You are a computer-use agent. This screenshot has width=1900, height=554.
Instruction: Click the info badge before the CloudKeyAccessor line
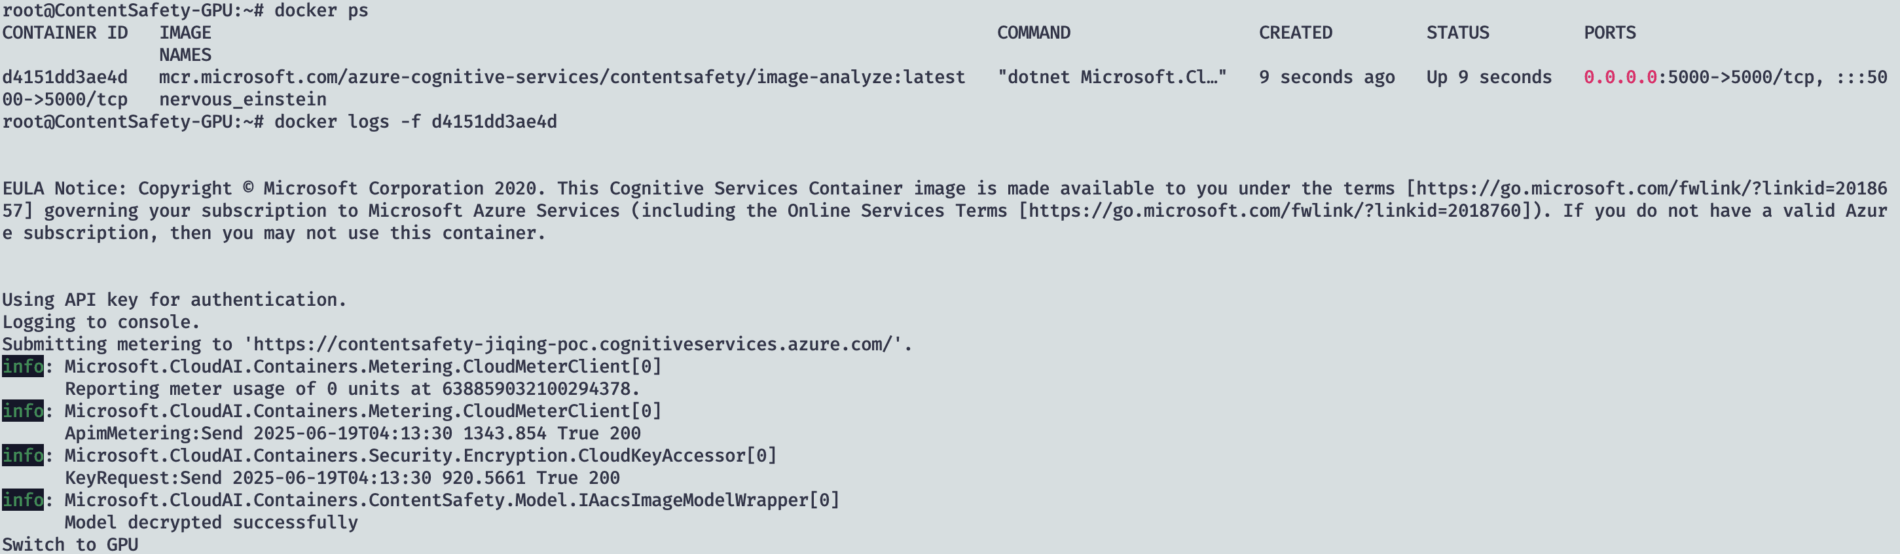click(23, 456)
